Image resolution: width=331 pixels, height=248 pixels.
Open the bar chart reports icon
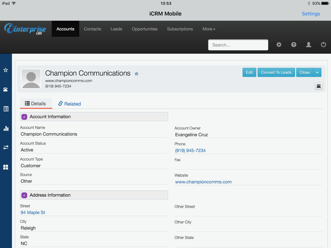6,128
